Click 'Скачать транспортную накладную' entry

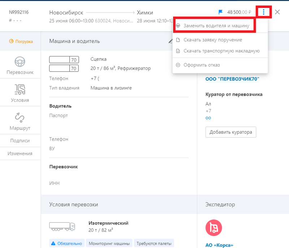221,51
